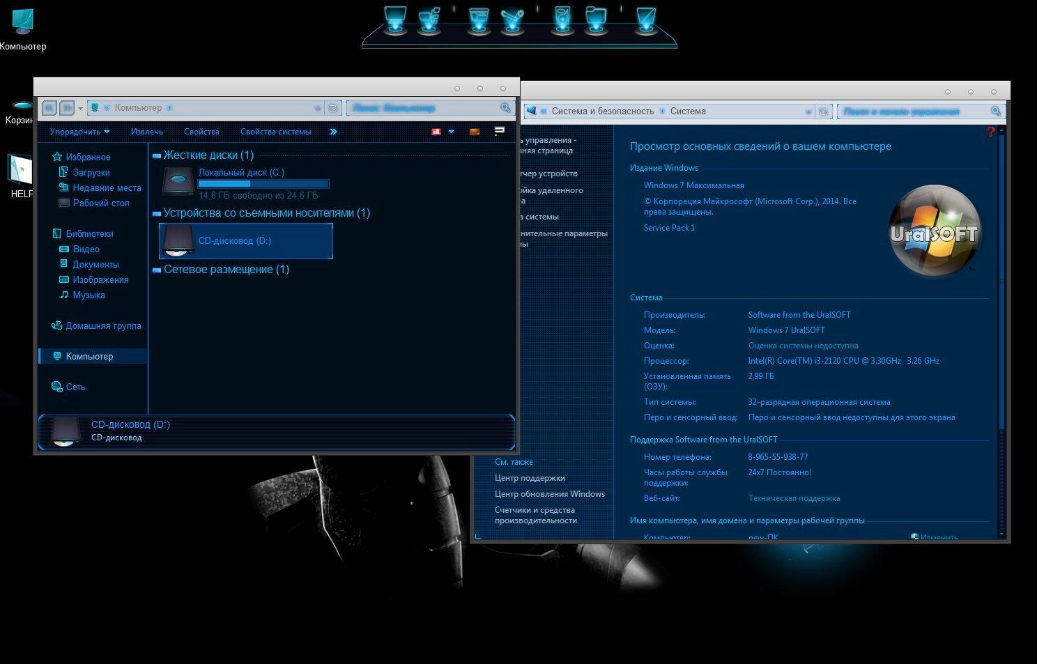Viewport: 1037px width, 664px height.
Task: Open Explorer help button
Action: coord(499,131)
